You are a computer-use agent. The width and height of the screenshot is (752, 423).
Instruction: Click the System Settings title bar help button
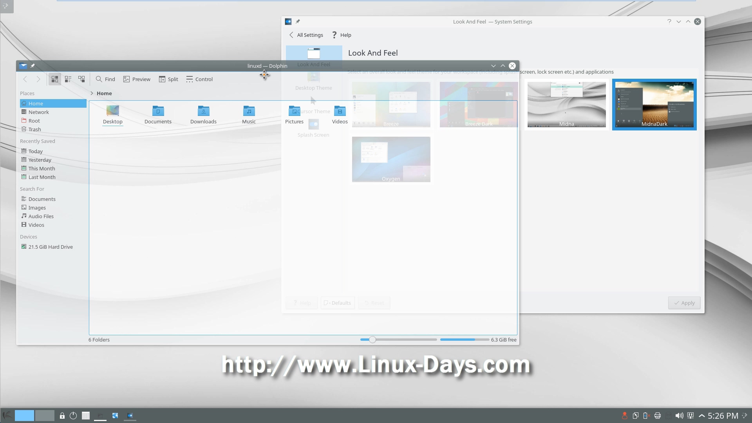coord(669,22)
